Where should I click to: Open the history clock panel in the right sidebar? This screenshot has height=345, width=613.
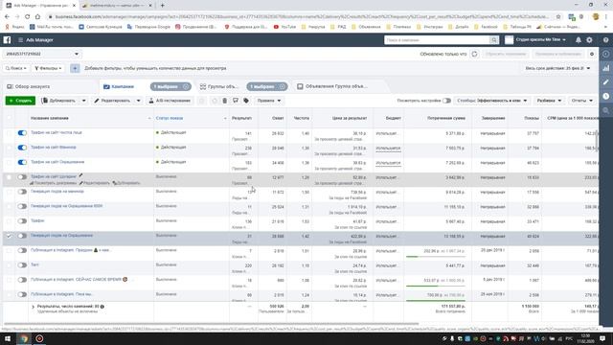[x=606, y=96]
